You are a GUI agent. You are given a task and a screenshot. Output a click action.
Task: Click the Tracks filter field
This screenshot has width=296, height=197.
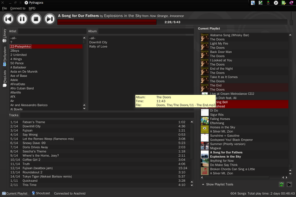(x=107, y=115)
